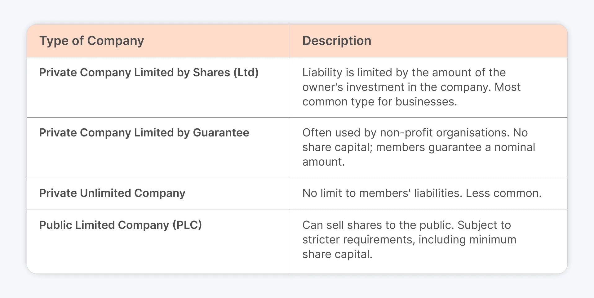This screenshot has height=298, width=594.
Task: Click the 'Type of Company' column header
Action: tap(91, 41)
